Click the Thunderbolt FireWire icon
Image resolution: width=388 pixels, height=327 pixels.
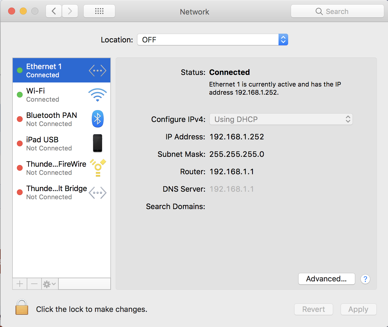coord(98,168)
